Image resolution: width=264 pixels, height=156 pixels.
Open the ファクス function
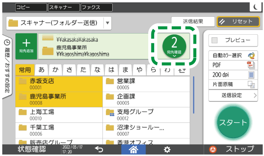[97, 7]
